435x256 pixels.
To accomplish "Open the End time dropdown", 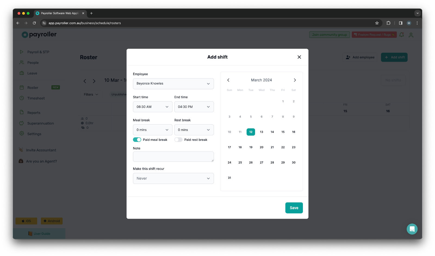I will (194, 107).
